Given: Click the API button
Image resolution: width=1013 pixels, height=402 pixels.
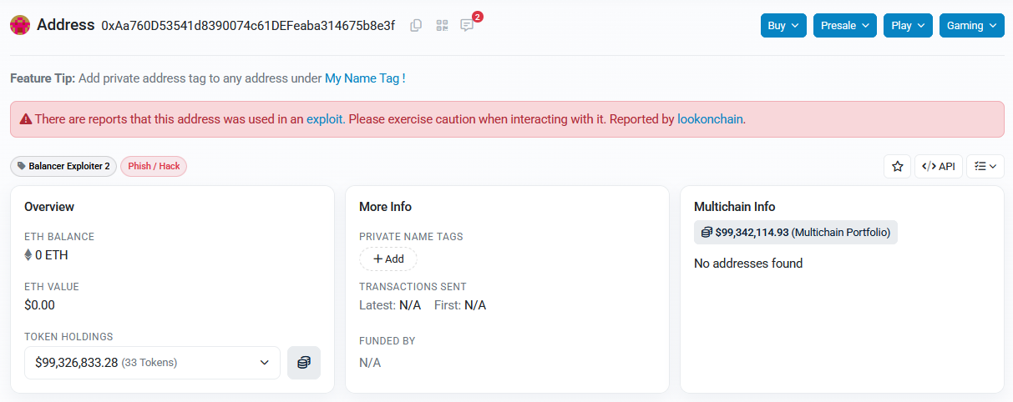Looking at the screenshot, I should pos(939,166).
